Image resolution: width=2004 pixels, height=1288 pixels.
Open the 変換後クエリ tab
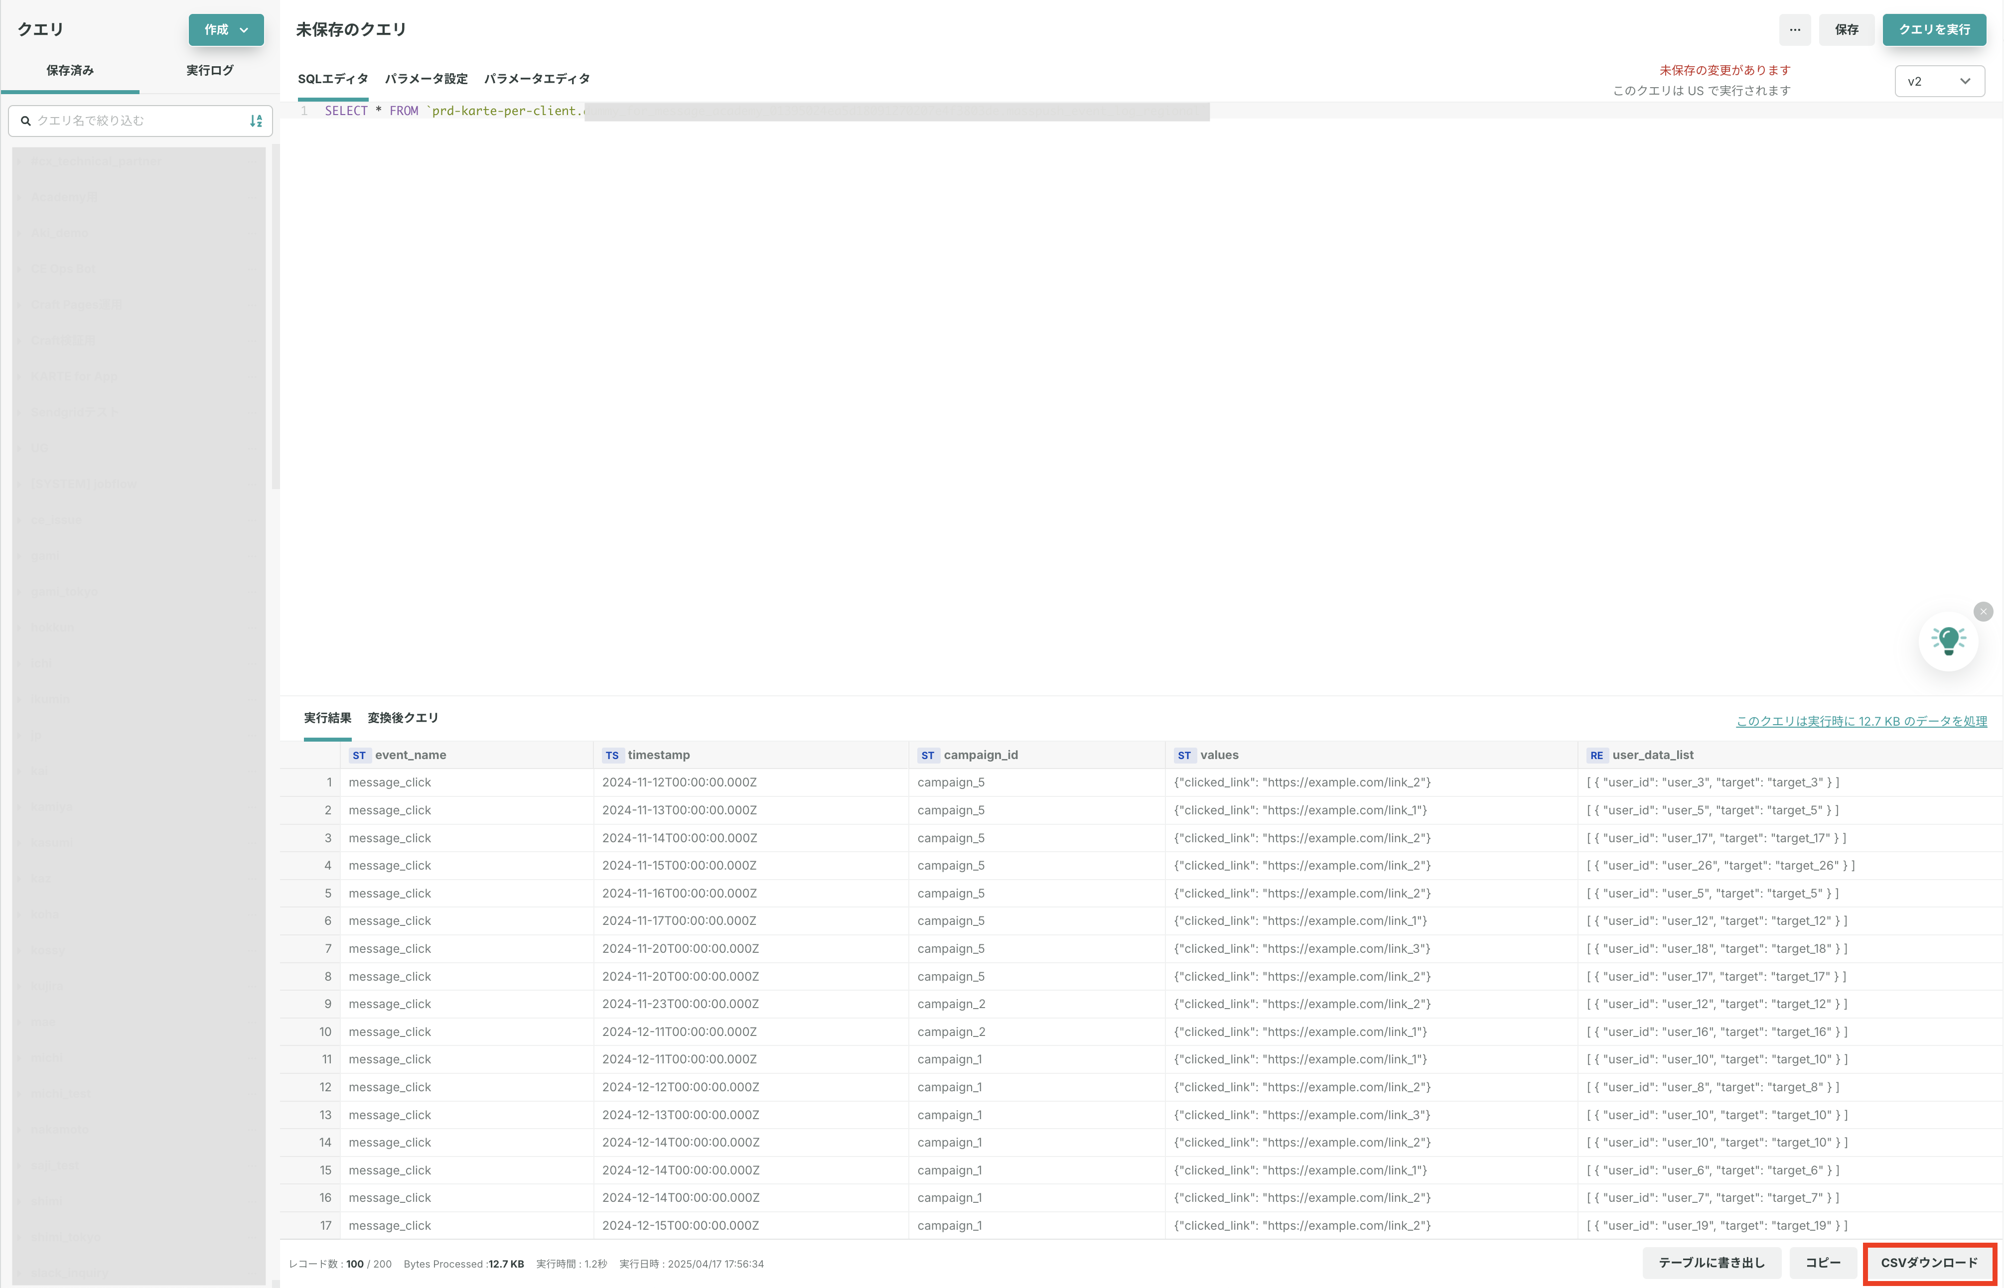pos(403,718)
